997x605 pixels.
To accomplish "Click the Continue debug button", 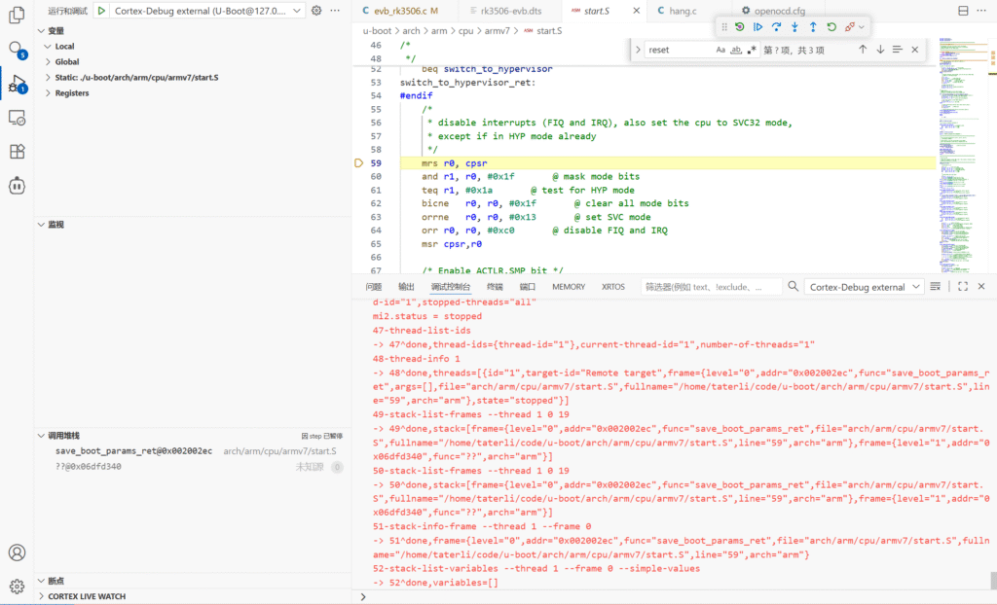I will (757, 27).
